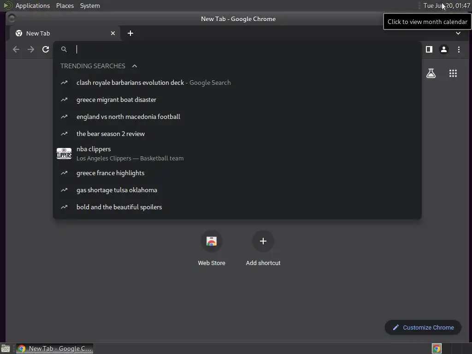Select suggestion gas shortage tulsa oklahoma
Screen dimensions: 472x354
237,190
